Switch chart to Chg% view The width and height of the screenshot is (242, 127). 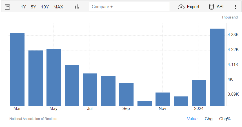point(225,119)
